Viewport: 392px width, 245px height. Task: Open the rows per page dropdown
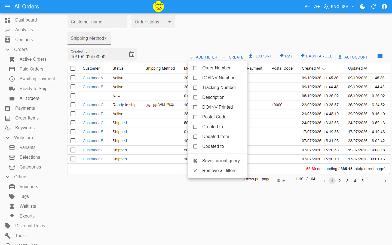pos(280,181)
